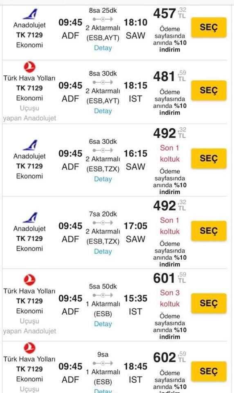The height and width of the screenshot is (393, 234).
Task: Click the route stop icon under 8sa 25dk
Action: click(102, 19)
